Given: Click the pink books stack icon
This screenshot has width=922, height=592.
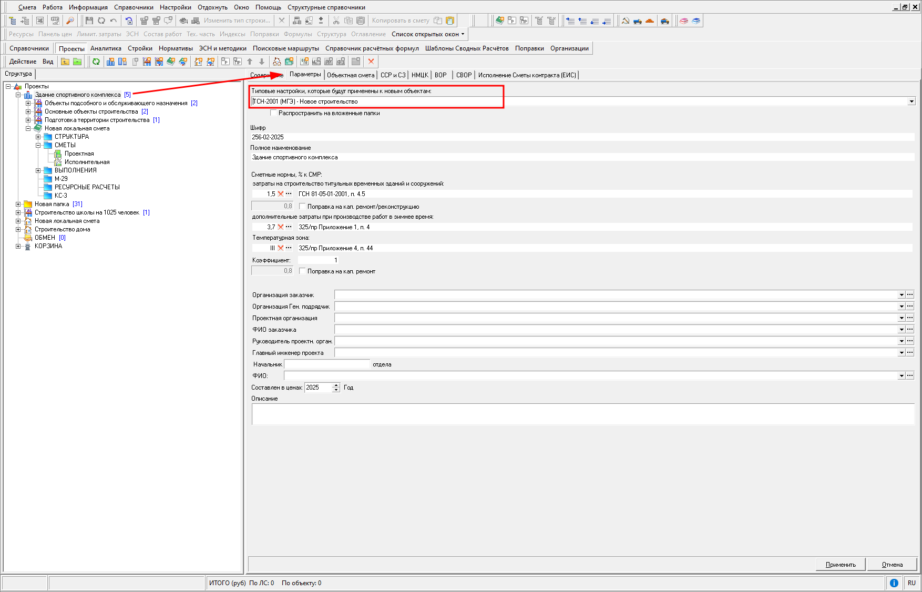Looking at the screenshot, I should 684,21.
